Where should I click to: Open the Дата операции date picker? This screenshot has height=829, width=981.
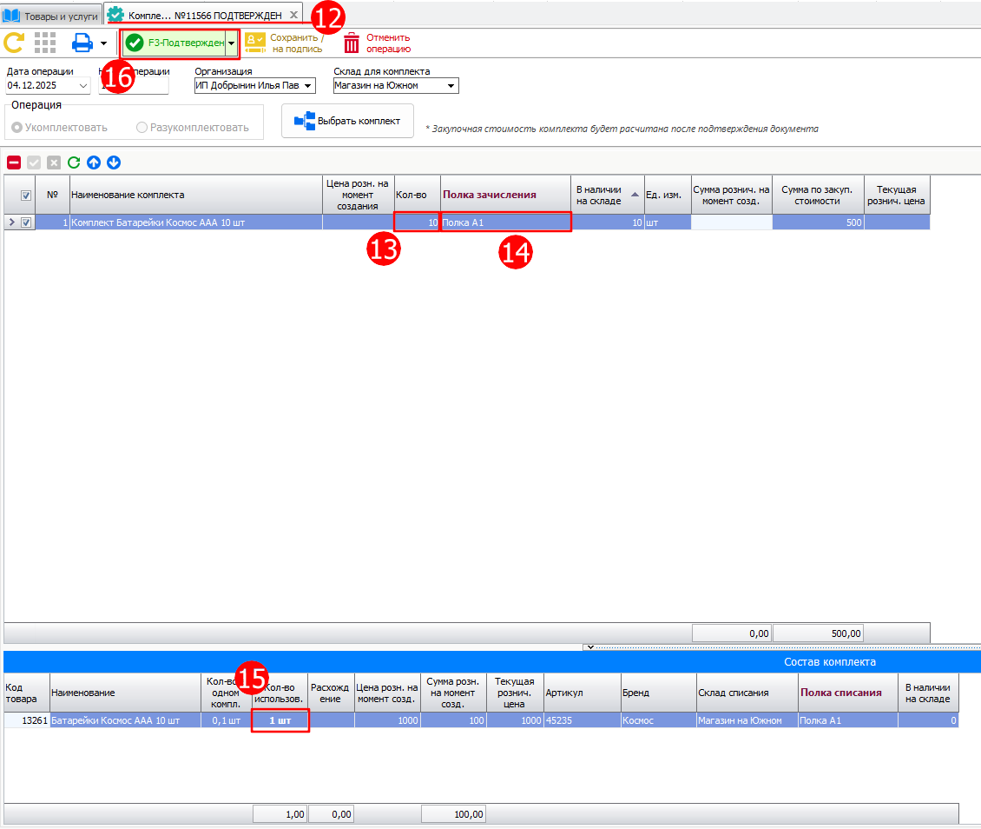point(83,86)
